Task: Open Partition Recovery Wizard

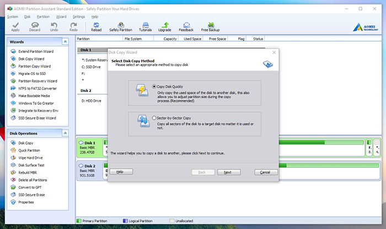Action: (37, 81)
